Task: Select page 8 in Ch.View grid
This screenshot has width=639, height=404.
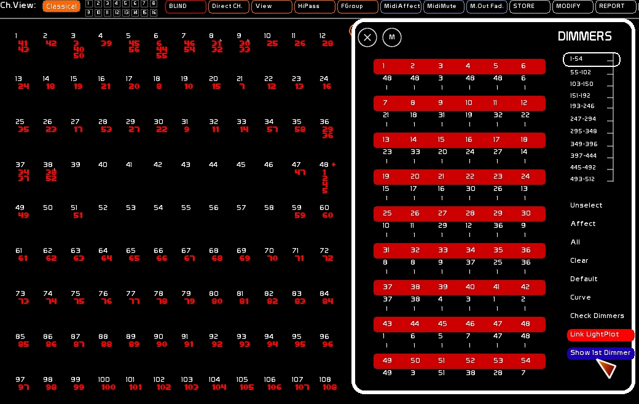Action: (x=154, y=4)
